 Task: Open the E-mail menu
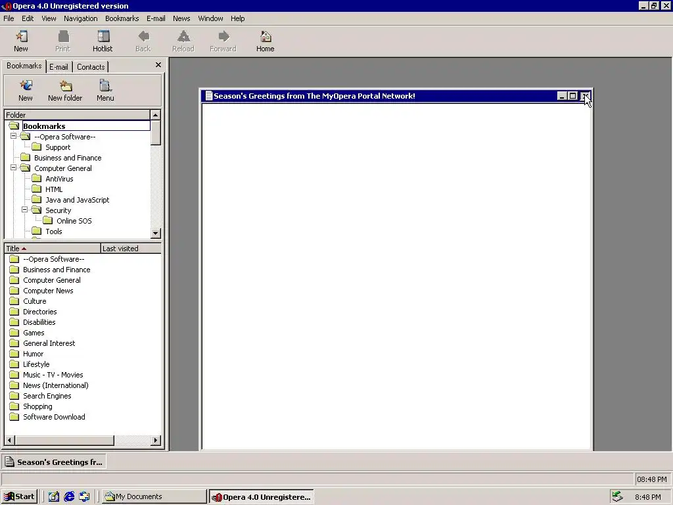(156, 18)
